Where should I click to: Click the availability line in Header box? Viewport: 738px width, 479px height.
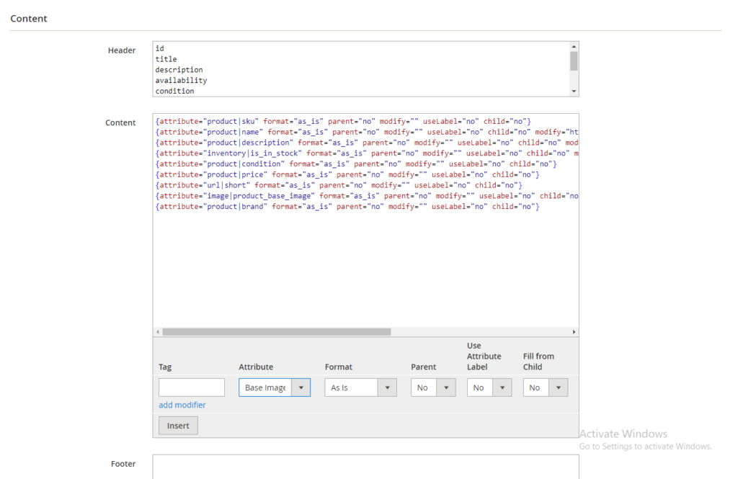click(x=181, y=81)
